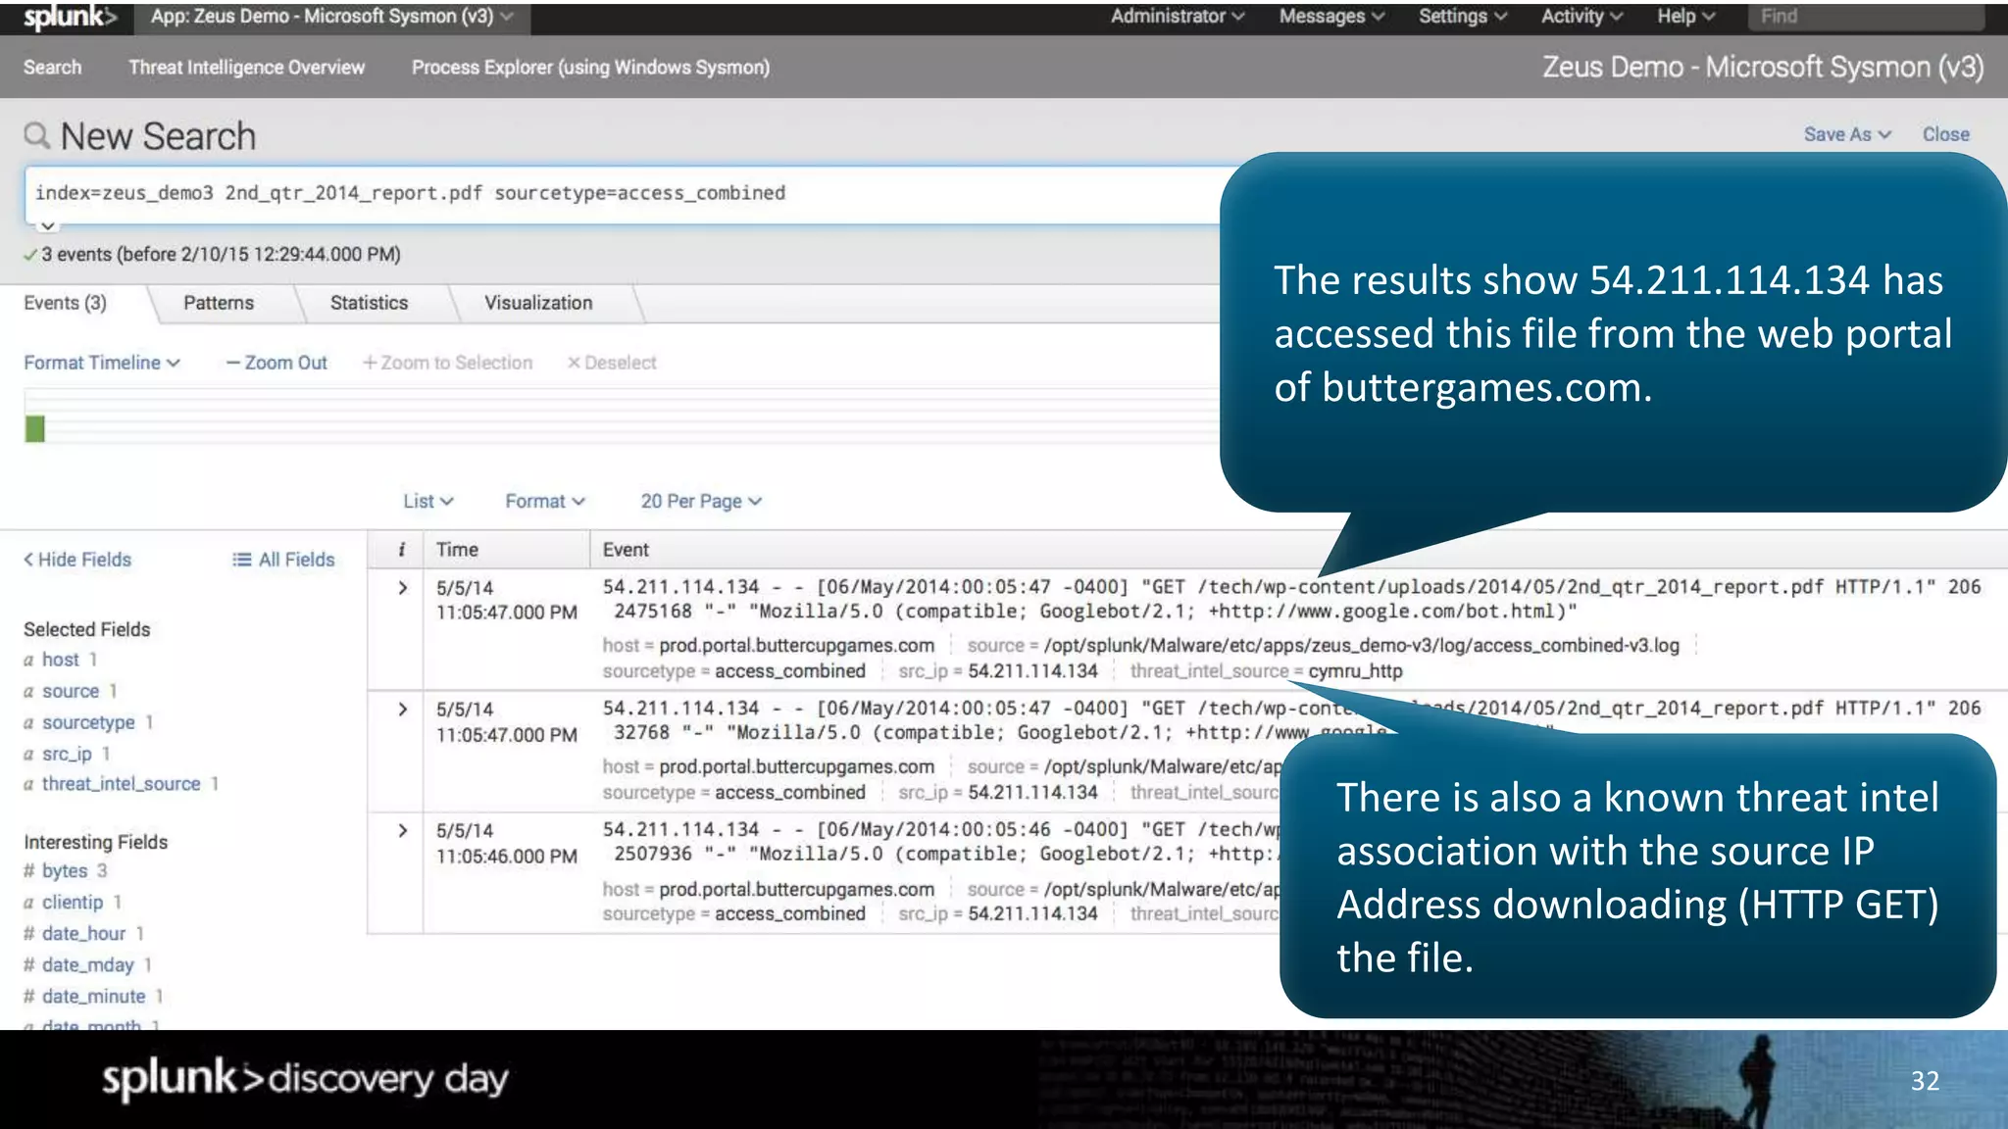Click the Find input field
This screenshot has width=2008, height=1129.
click(x=1866, y=17)
